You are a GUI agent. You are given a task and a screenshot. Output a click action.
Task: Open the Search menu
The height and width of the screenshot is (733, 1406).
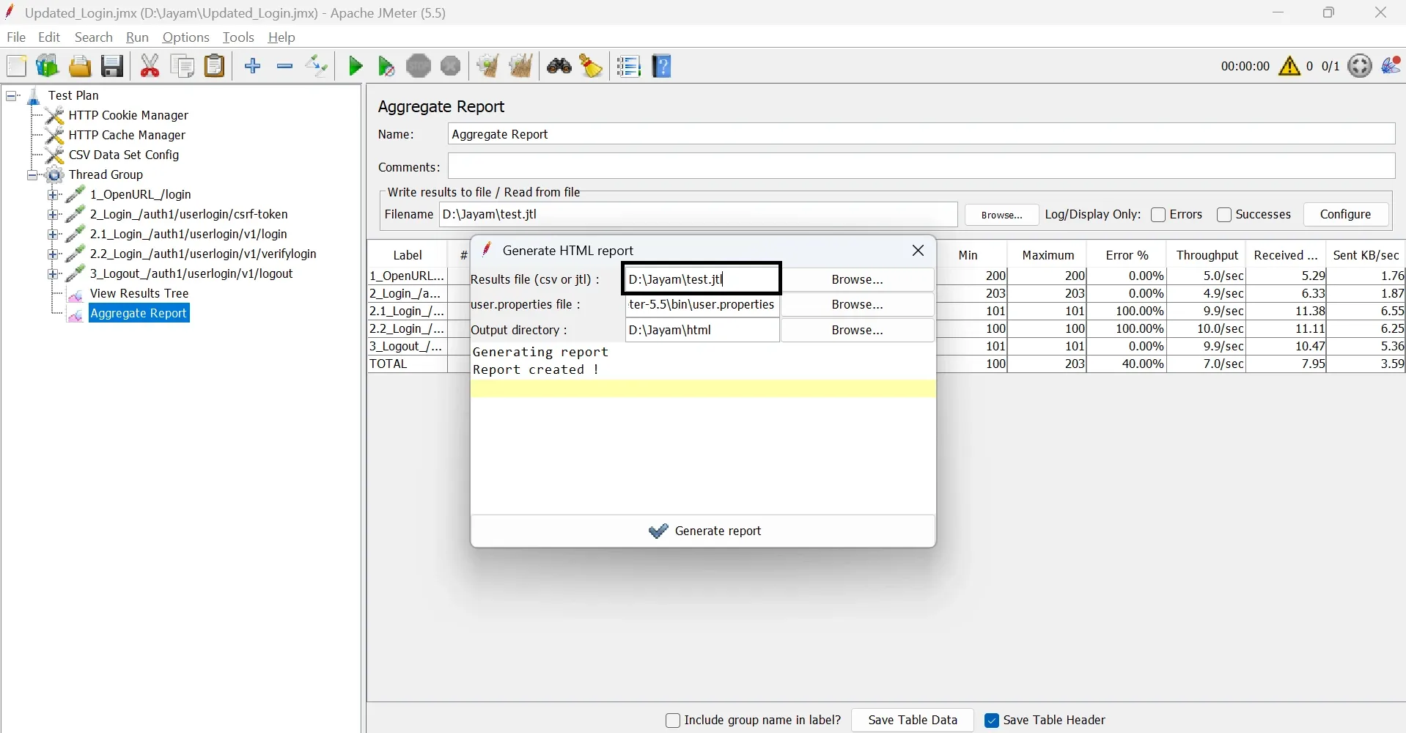[94, 37]
